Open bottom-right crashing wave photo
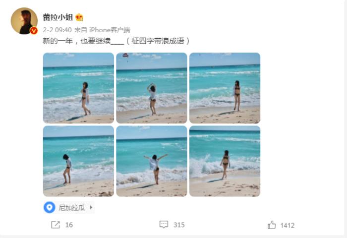 pyautogui.click(x=225, y=161)
